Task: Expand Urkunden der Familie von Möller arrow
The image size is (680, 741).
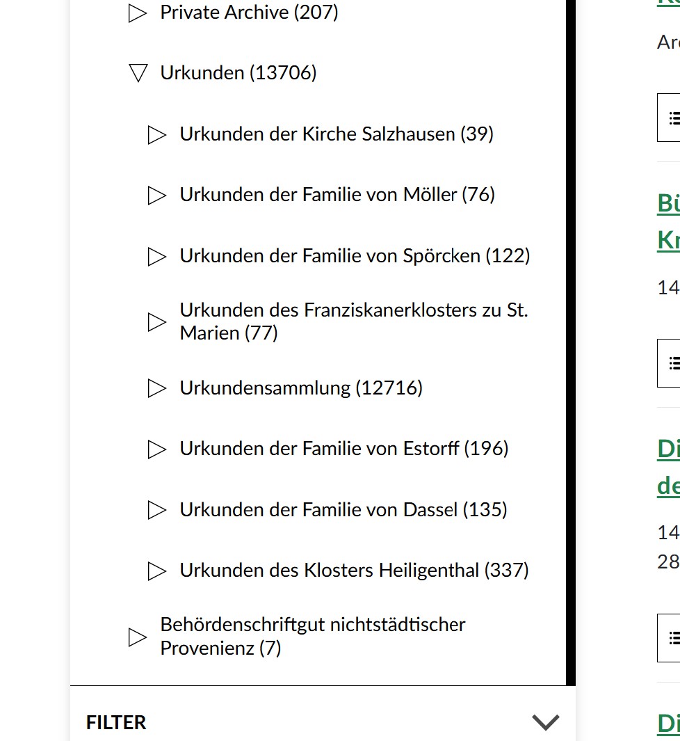Action: pyautogui.click(x=157, y=196)
